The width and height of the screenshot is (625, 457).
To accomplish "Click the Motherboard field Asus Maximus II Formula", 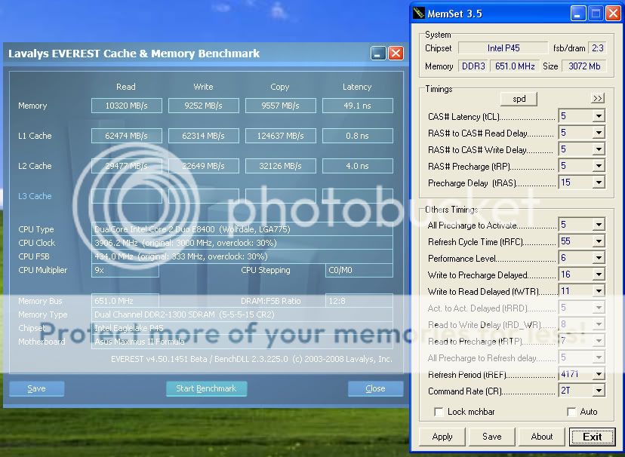I will [242, 342].
